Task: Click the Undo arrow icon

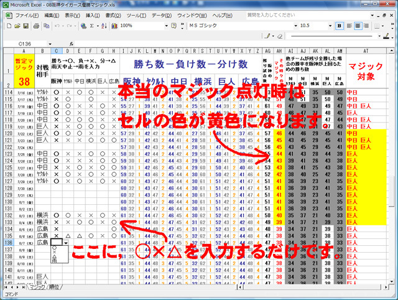Action: tap(57, 26)
